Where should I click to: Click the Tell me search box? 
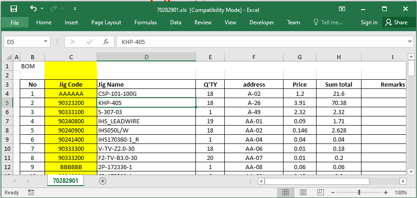pyautogui.click(x=328, y=22)
